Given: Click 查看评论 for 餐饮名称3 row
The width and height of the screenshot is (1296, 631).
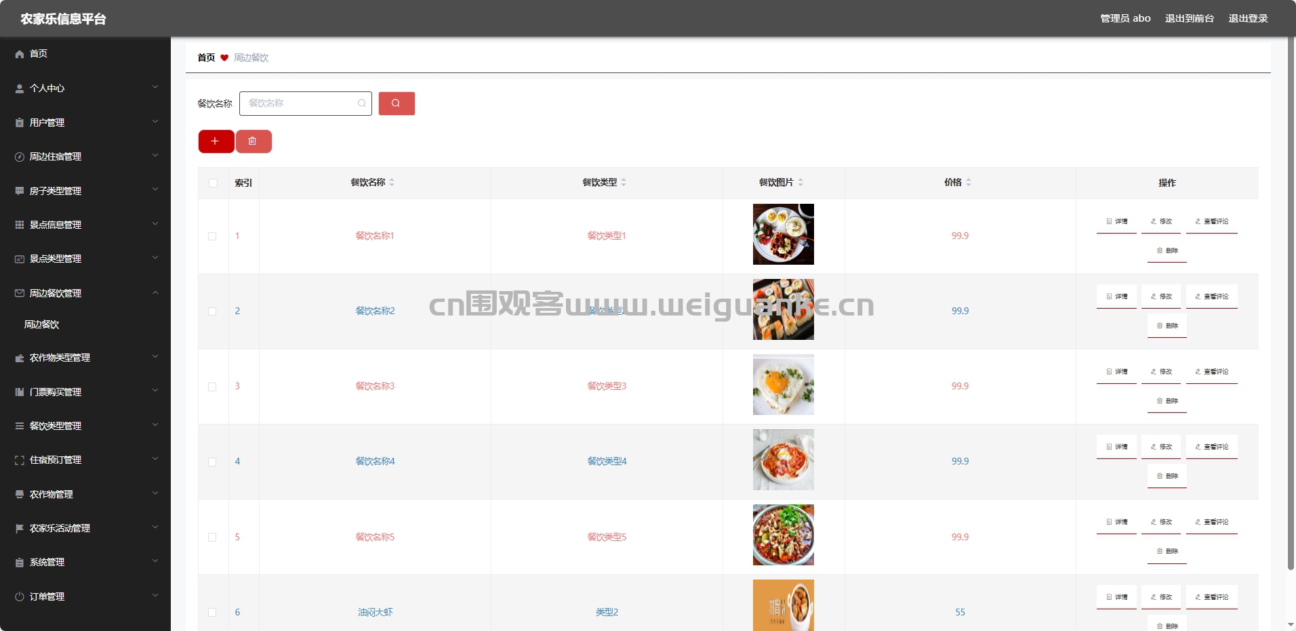Looking at the screenshot, I should [x=1212, y=372].
